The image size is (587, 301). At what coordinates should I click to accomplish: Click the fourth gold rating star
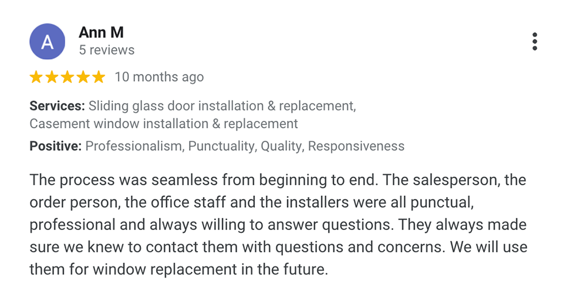[83, 77]
